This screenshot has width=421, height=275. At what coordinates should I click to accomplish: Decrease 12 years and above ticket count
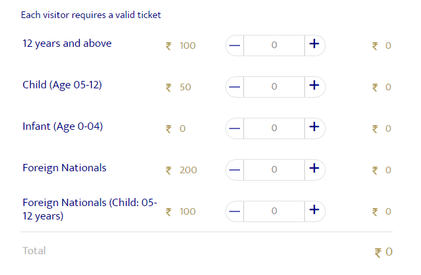click(235, 45)
